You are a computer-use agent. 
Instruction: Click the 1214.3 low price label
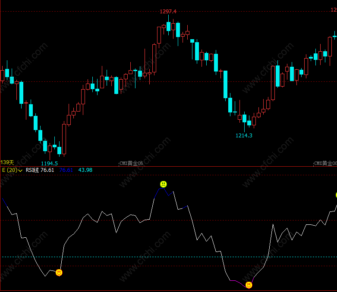point(244,136)
